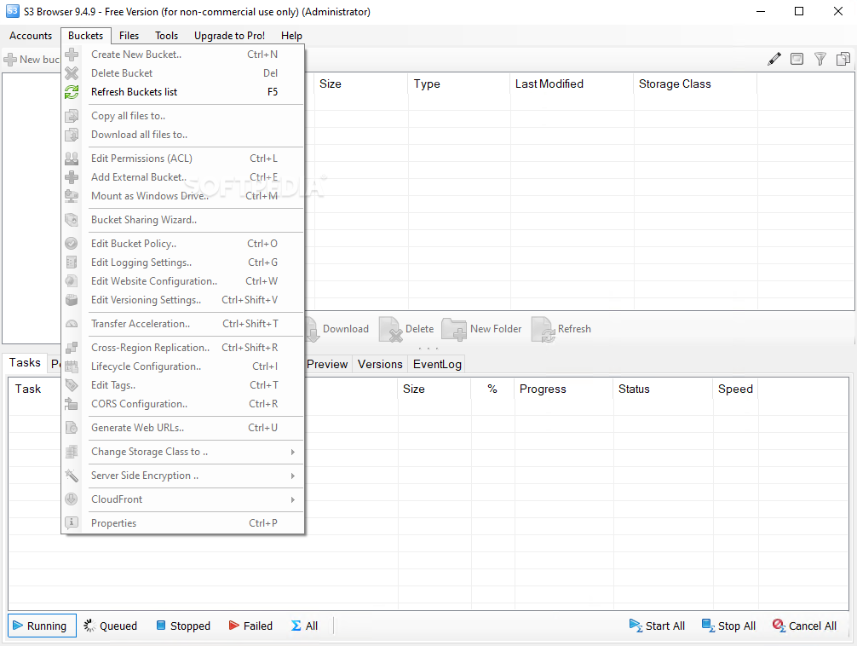Image resolution: width=857 pixels, height=646 pixels.
Task: Select the Refresh Buckets list menu entry
Action: coord(184,92)
